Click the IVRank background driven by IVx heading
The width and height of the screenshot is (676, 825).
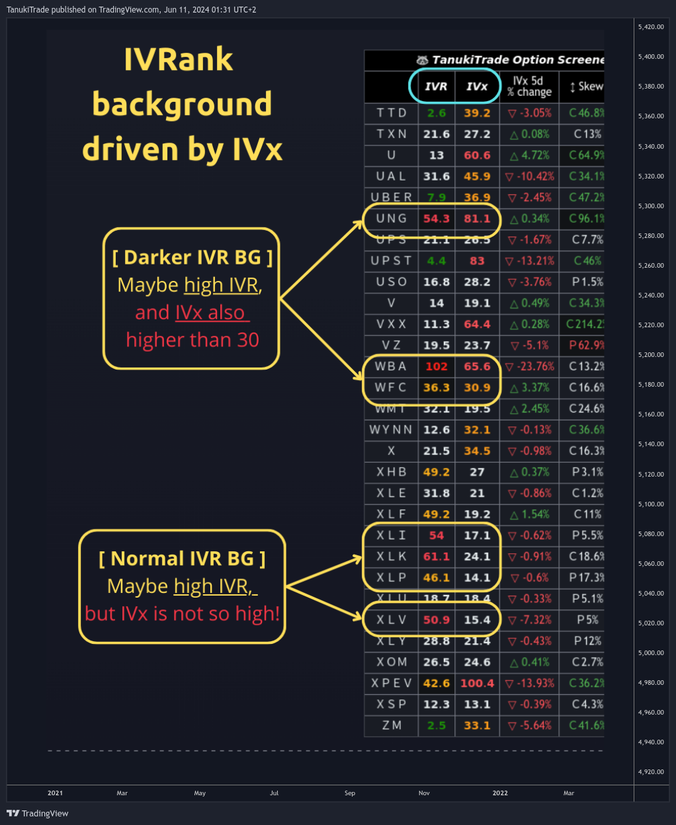tap(183, 104)
